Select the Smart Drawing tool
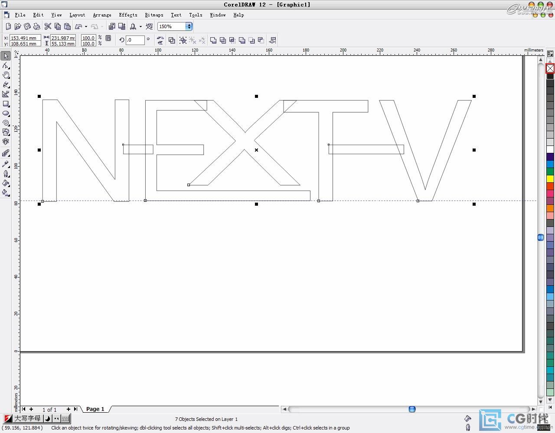Screen dimensions: 555x433 coord(6,94)
